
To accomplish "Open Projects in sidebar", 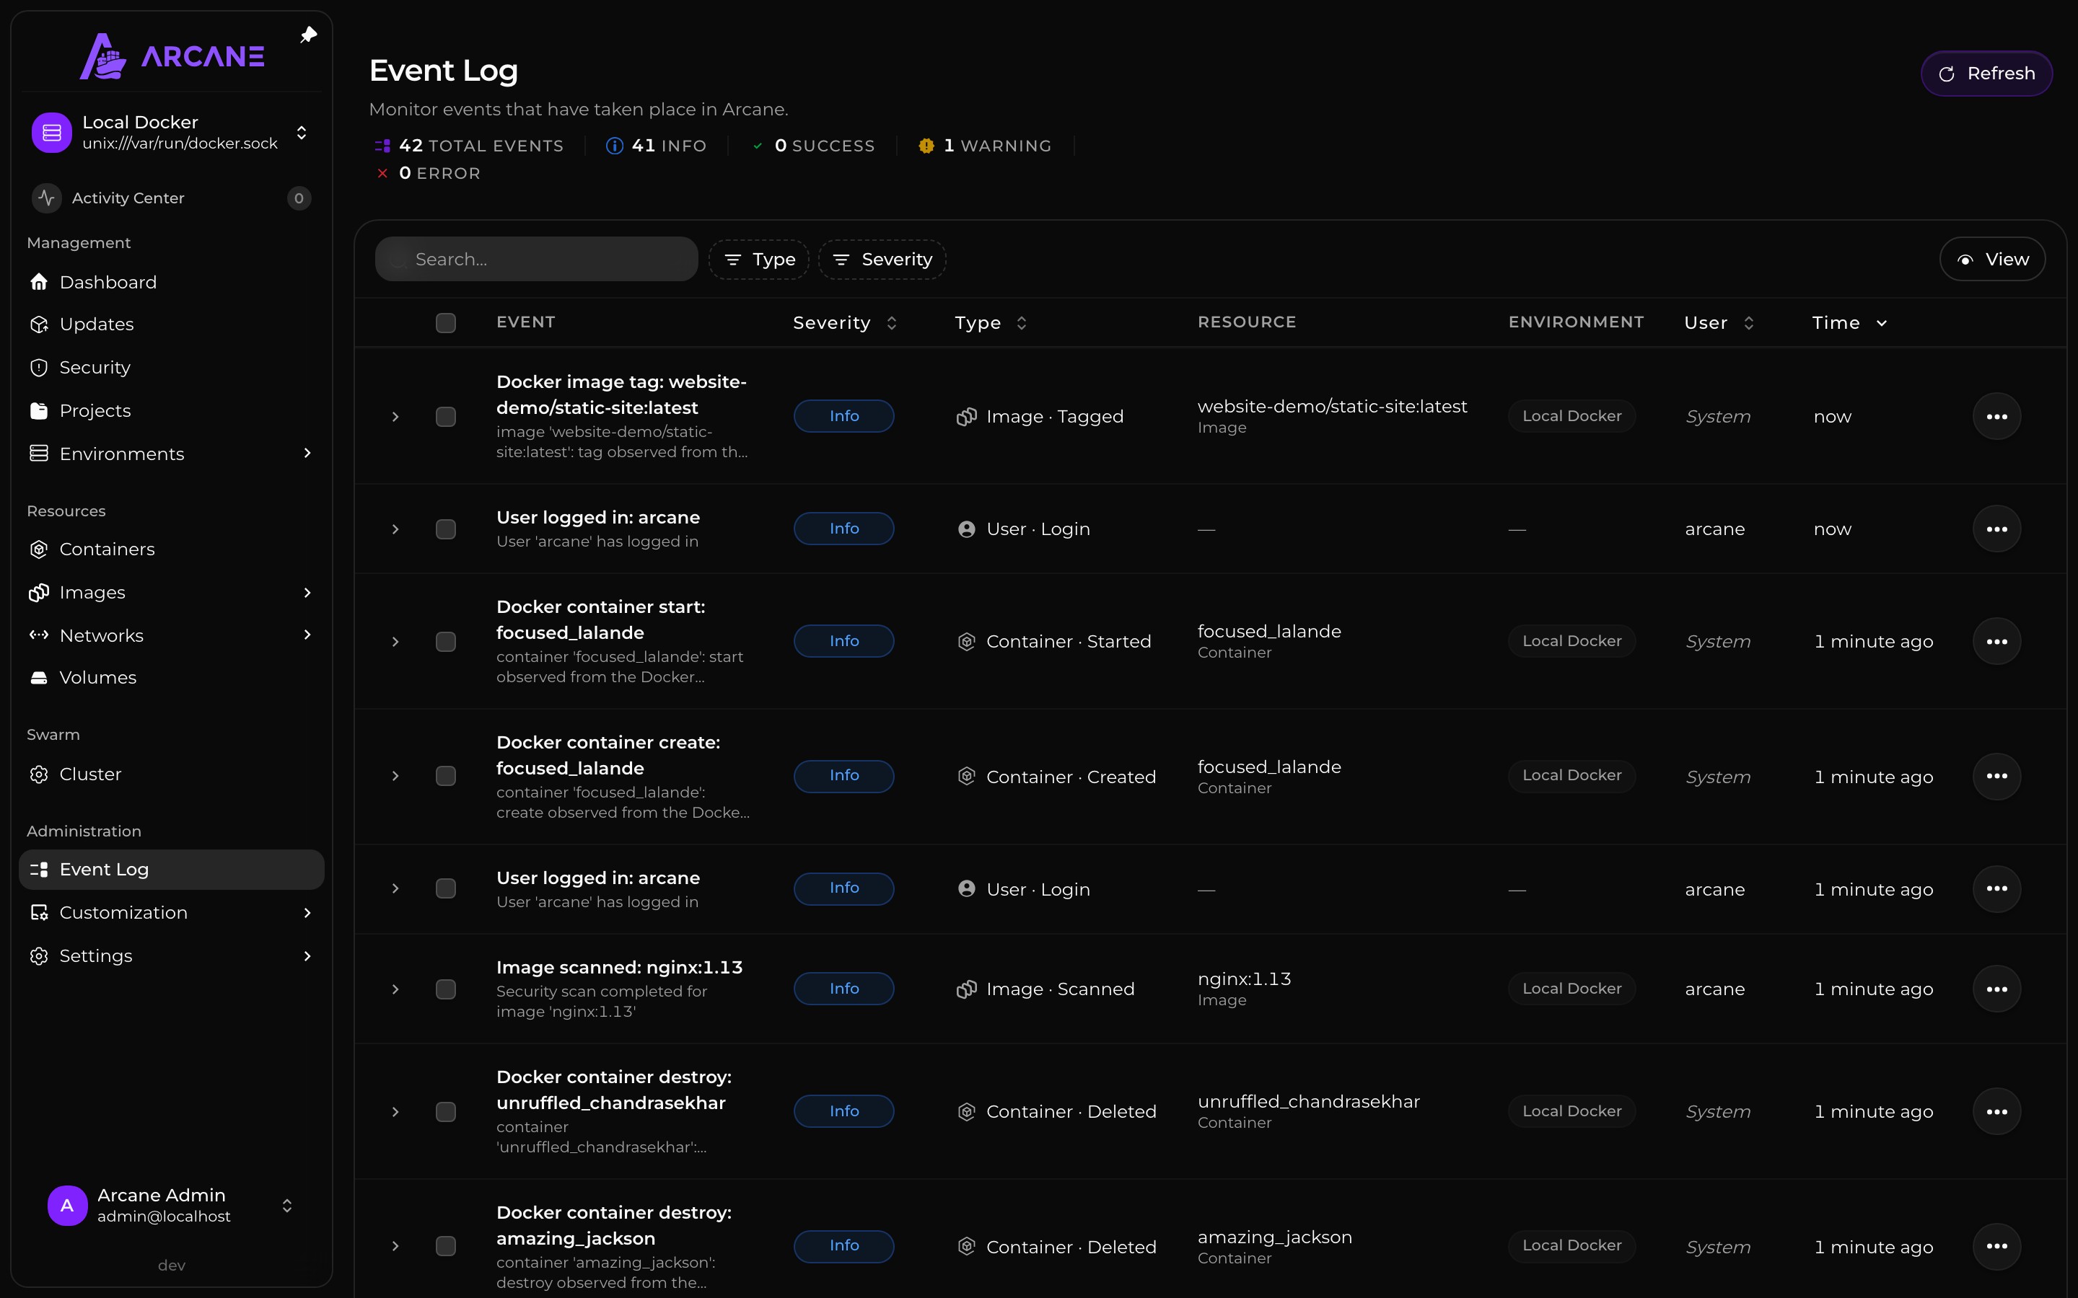I will (172, 410).
